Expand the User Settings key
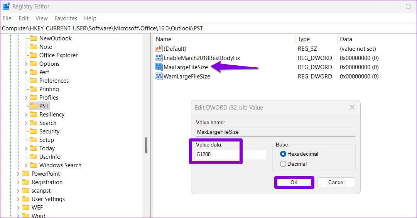417x218 pixels. point(18,200)
